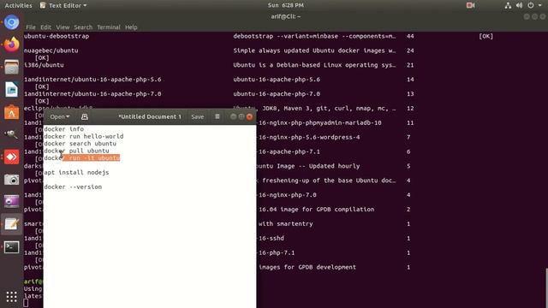
Task: Click the 'apt install nodejs' line
Action: (x=76, y=173)
